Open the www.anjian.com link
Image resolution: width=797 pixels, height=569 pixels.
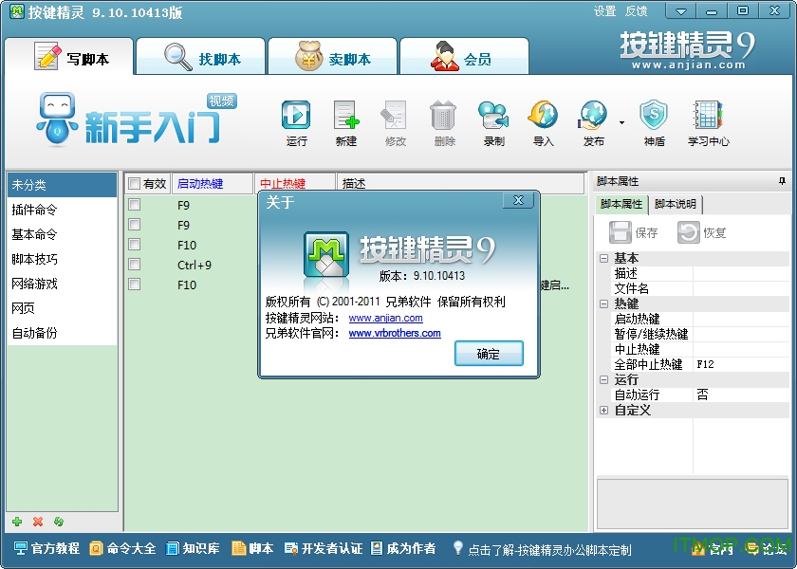point(386,318)
